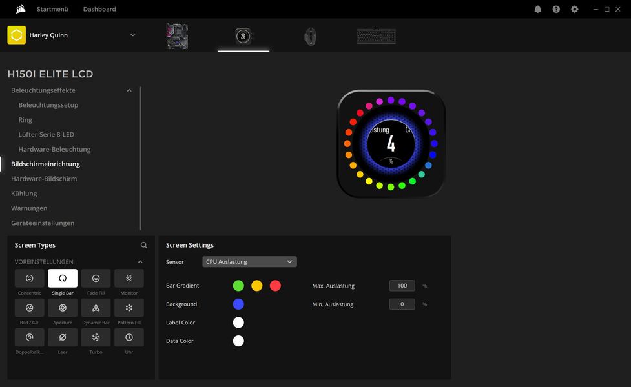Minimize the iCUE window
631x387 pixels.
point(595,9)
